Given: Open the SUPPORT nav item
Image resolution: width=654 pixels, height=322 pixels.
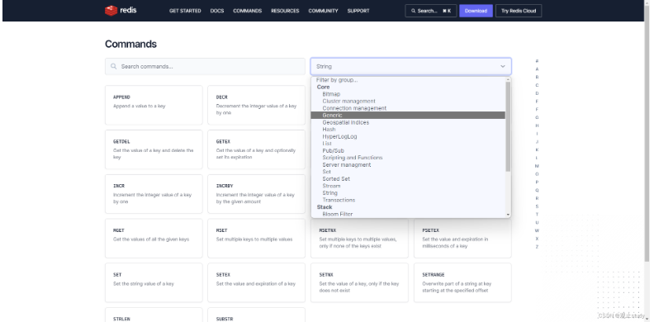Looking at the screenshot, I should [358, 11].
